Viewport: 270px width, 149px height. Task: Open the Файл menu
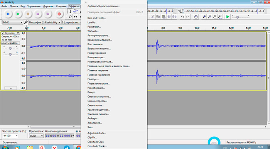(x=4, y=7)
